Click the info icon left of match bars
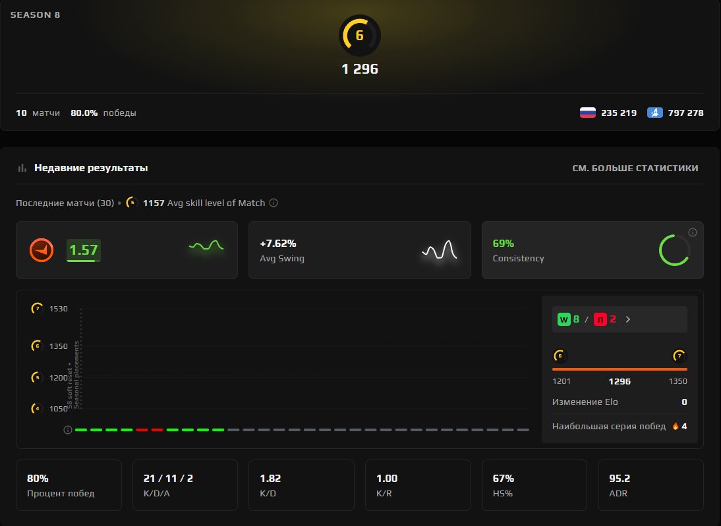Image resolution: width=721 pixels, height=526 pixels. [68, 430]
